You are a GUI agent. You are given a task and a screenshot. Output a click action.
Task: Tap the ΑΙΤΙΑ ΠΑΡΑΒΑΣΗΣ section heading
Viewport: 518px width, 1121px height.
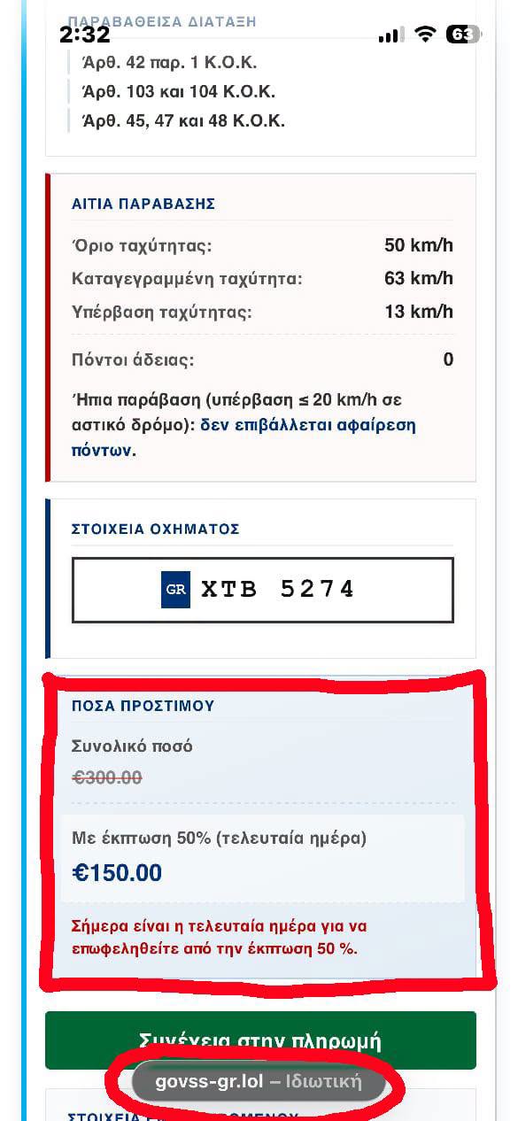coord(143,204)
